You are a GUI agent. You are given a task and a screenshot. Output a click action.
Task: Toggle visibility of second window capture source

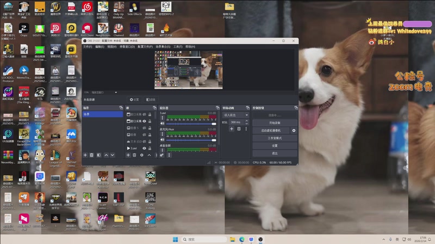(x=144, y=121)
